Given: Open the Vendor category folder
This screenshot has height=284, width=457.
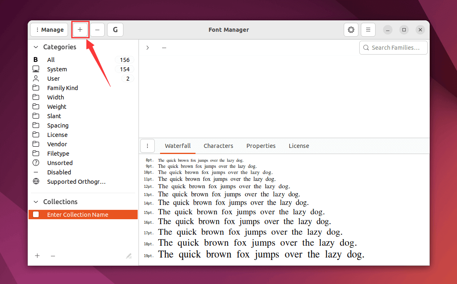Looking at the screenshot, I should 83,144.
